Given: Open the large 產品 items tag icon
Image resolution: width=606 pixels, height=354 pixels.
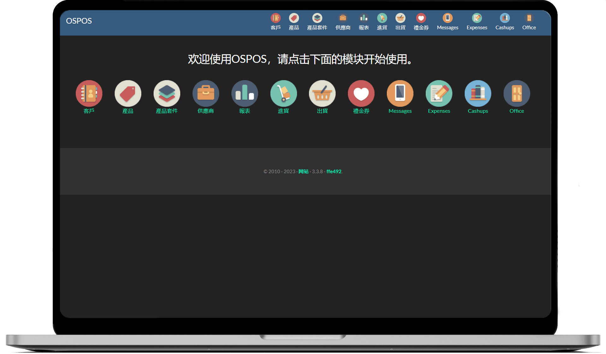Looking at the screenshot, I should coord(128,93).
